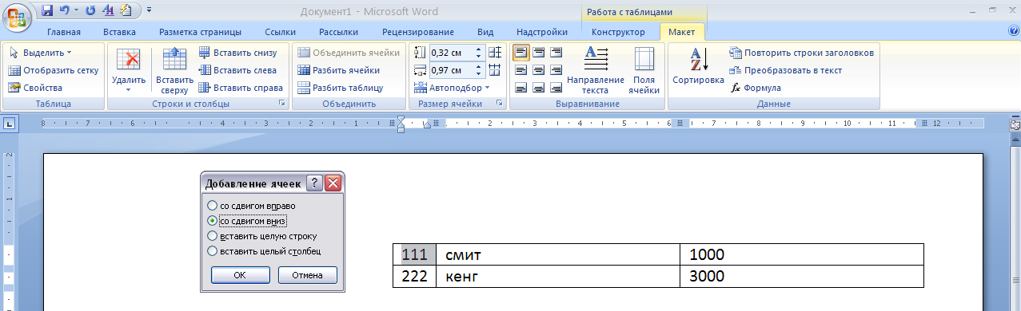1021x311 pixels.
Task: Select со сдвигом вниз option
Action: pyautogui.click(x=246, y=221)
